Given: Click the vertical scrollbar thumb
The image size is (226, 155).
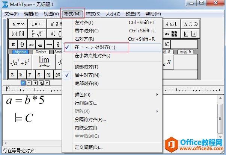Looking at the screenshot, I should click(220, 119).
